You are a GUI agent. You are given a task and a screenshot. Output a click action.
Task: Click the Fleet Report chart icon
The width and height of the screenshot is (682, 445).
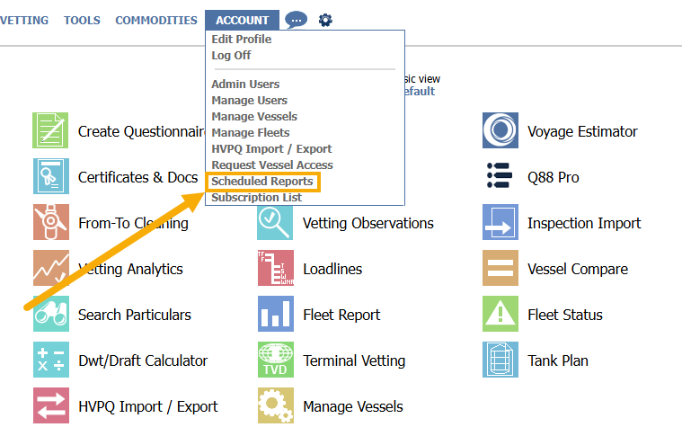click(x=276, y=315)
